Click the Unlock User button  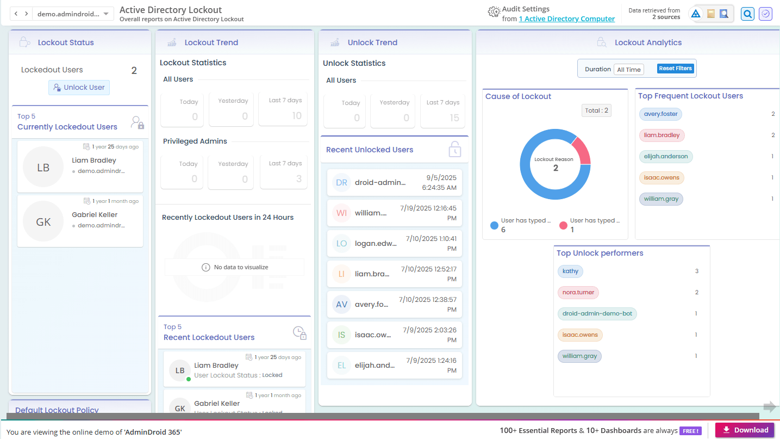pyautogui.click(x=79, y=88)
